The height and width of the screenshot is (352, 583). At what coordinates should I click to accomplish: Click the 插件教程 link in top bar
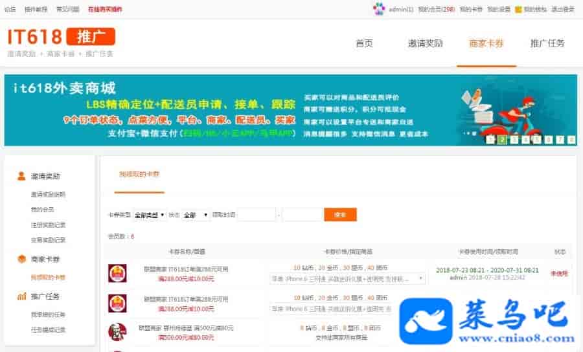coord(36,9)
